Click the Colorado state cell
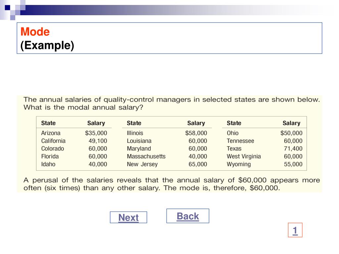Image resolution: width=339 pixels, height=254 pixels. coord(53,148)
